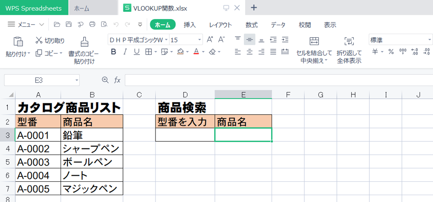Click the magnifier zoom icon beside fx
This screenshot has height=202, width=433.
(x=105, y=80)
